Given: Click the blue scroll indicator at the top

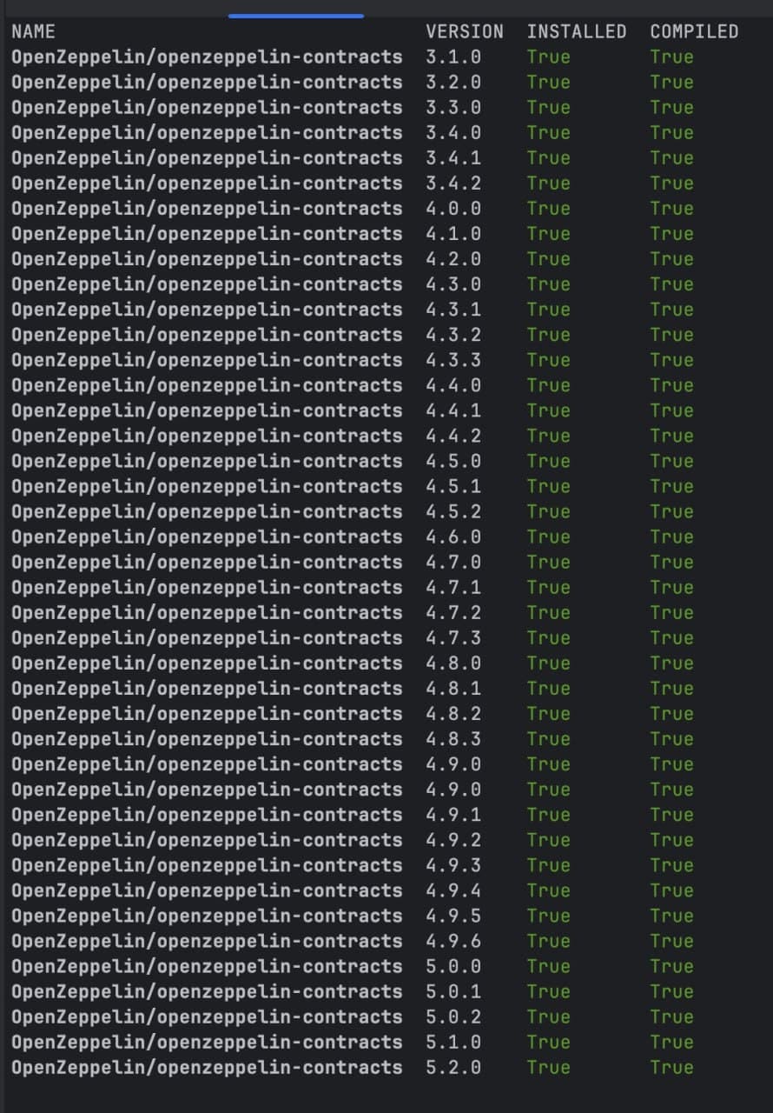Looking at the screenshot, I should tap(295, 13).
